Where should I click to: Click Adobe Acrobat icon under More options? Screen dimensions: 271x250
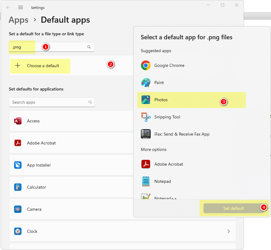pos(146,164)
